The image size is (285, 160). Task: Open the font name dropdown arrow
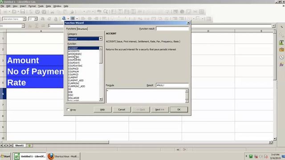[24, 19]
